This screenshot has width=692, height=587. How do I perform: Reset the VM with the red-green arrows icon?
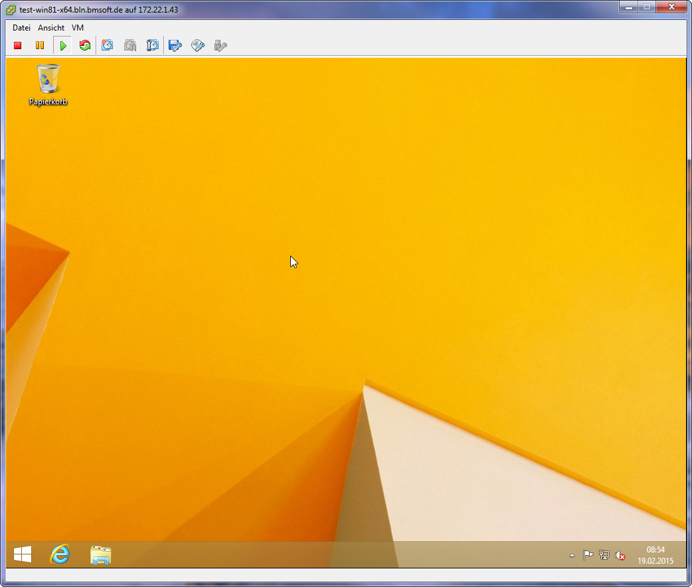pos(85,45)
